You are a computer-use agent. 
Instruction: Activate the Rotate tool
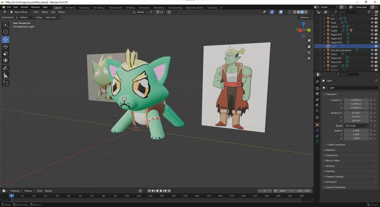click(x=6, y=47)
